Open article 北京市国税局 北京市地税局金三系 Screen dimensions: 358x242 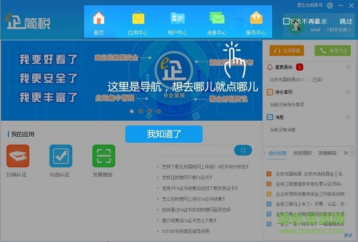(312, 174)
